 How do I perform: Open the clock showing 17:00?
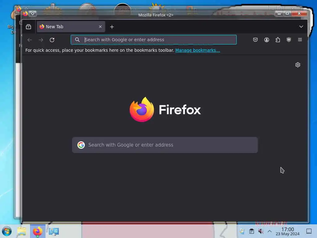[x=288, y=231]
